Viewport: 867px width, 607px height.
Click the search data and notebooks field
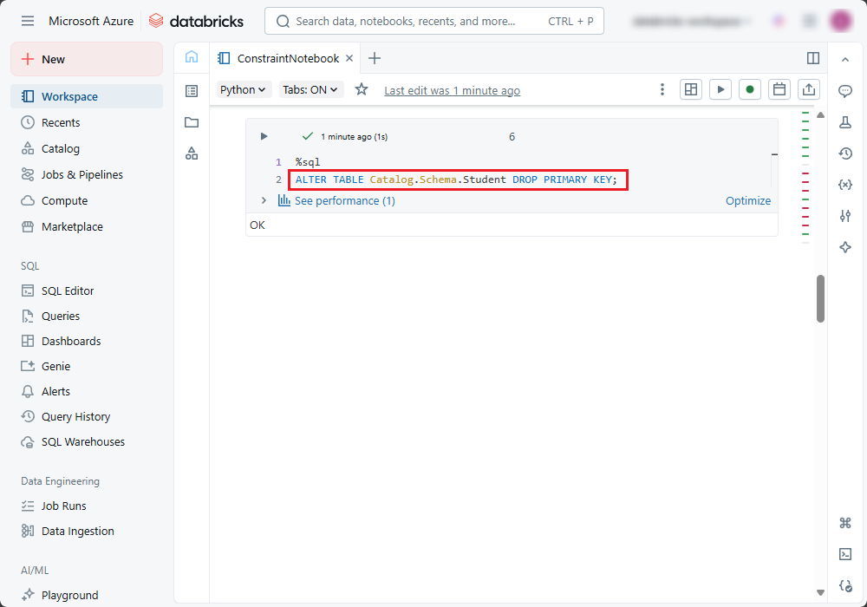point(433,21)
